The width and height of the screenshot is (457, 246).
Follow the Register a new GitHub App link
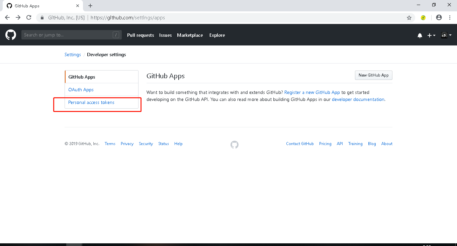pos(312,92)
